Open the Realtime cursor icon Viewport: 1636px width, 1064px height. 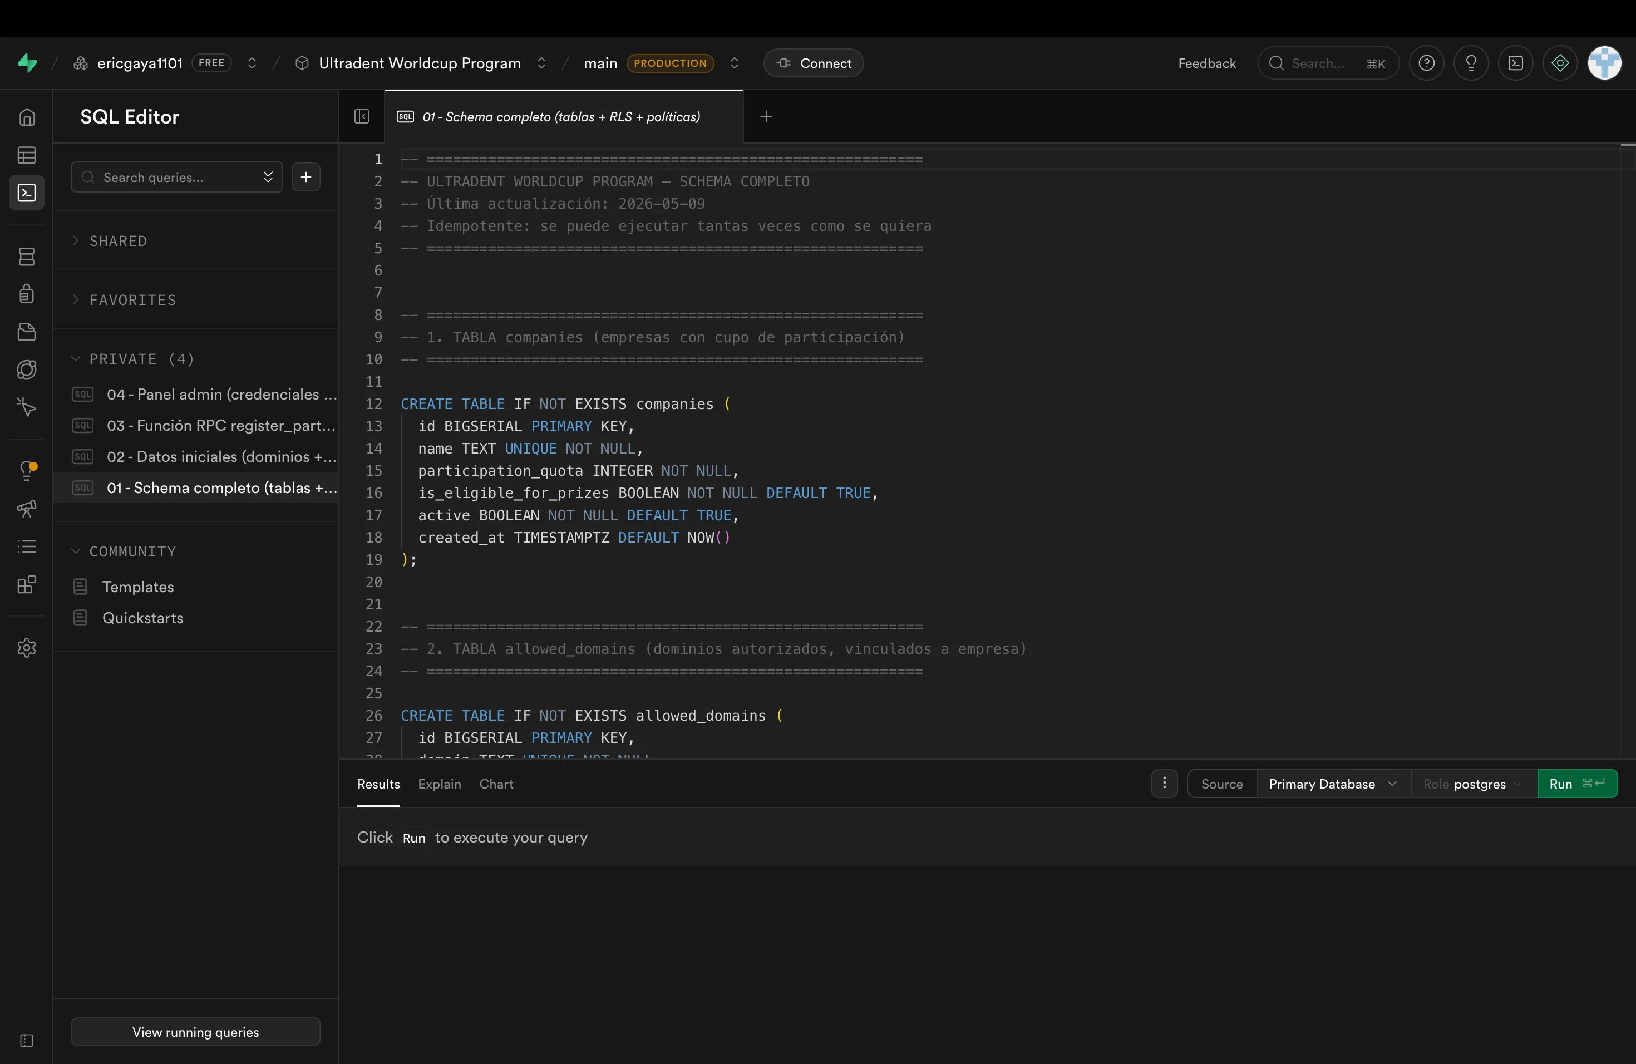coord(27,407)
